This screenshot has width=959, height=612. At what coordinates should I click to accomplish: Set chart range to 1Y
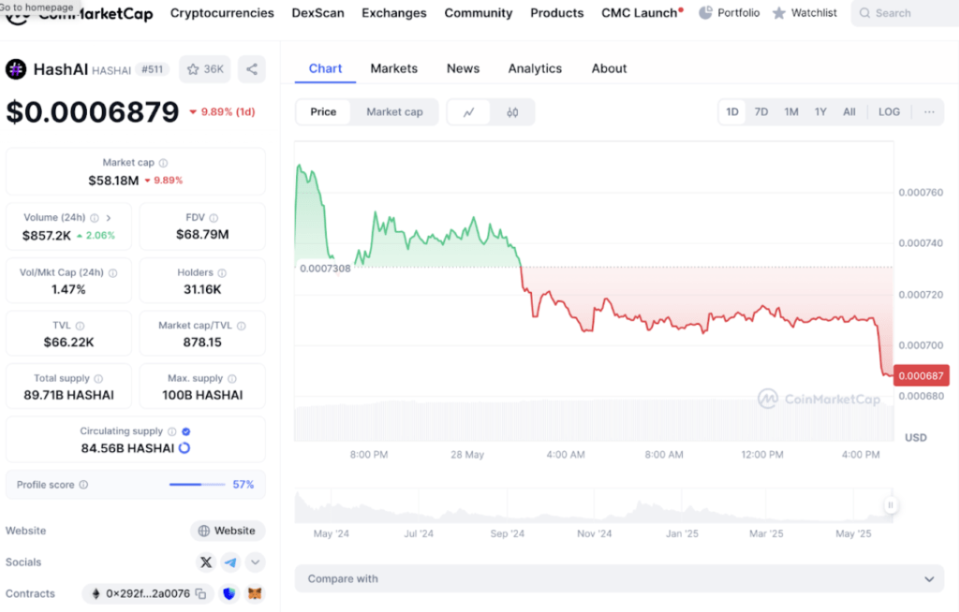coord(820,112)
